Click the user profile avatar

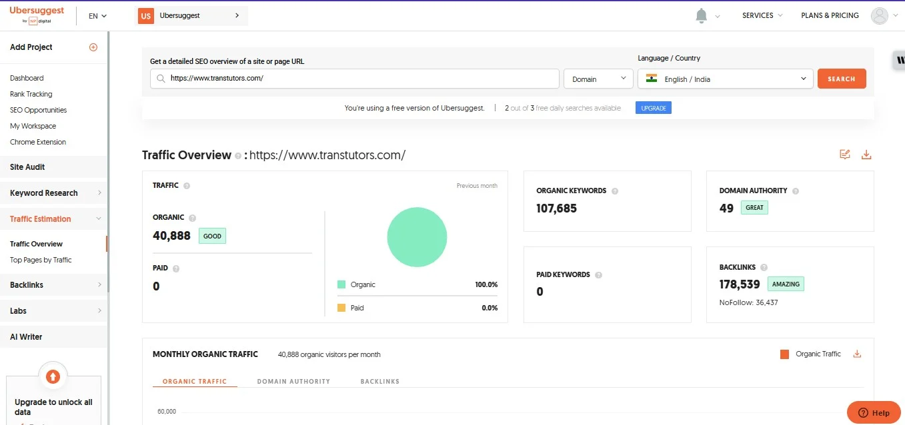pos(880,16)
